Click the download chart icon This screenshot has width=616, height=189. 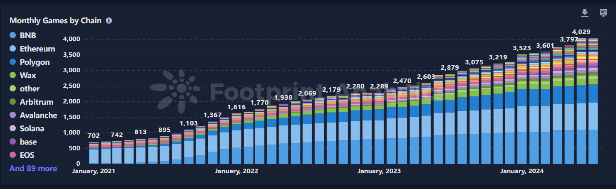[x=585, y=13]
